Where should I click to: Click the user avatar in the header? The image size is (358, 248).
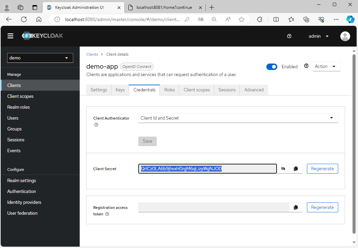pos(345,36)
